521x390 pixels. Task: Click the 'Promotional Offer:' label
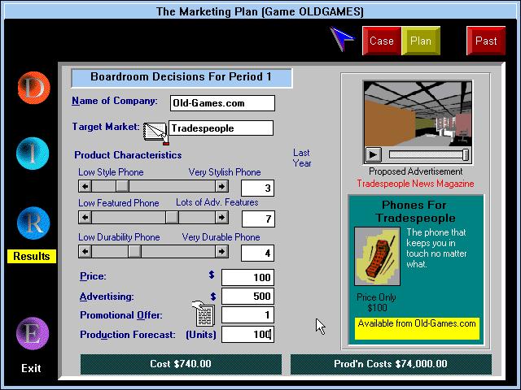(121, 315)
